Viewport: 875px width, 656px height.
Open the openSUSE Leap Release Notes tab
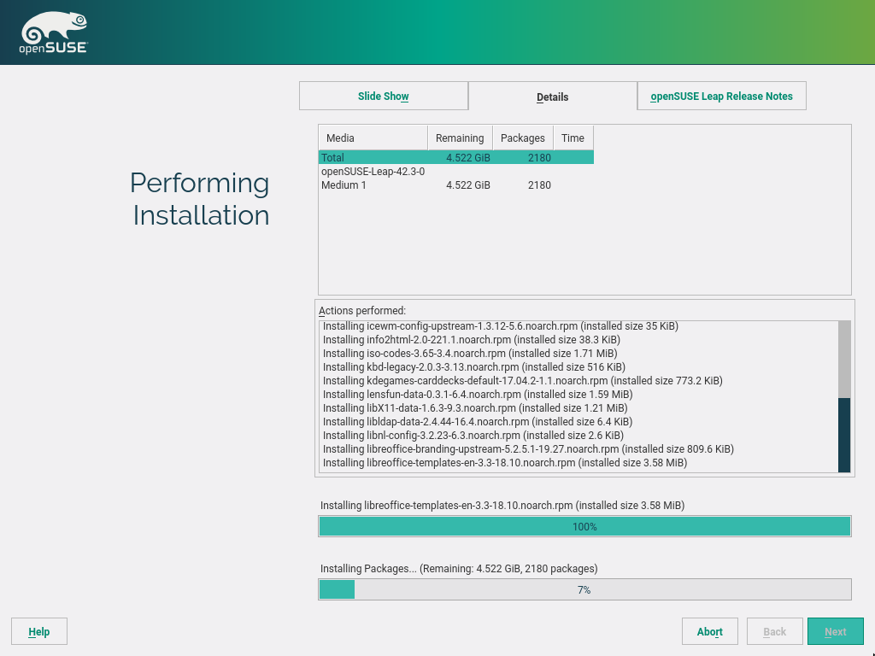pos(722,97)
